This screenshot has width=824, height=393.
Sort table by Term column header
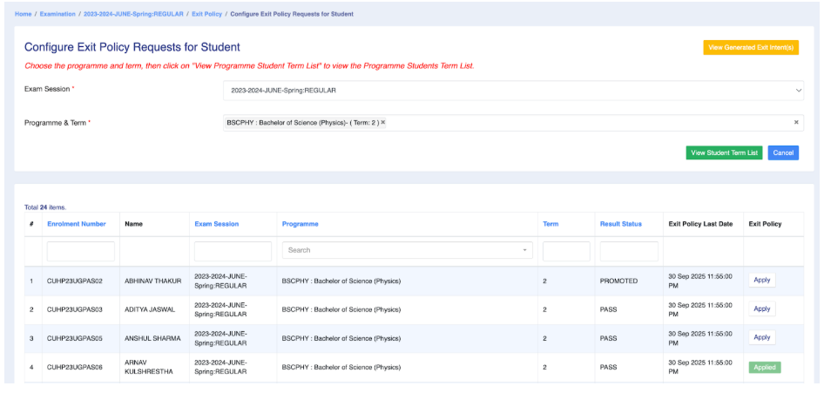(x=550, y=224)
